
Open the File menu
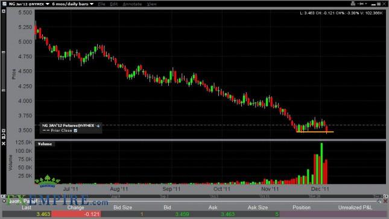[x=101, y=4]
